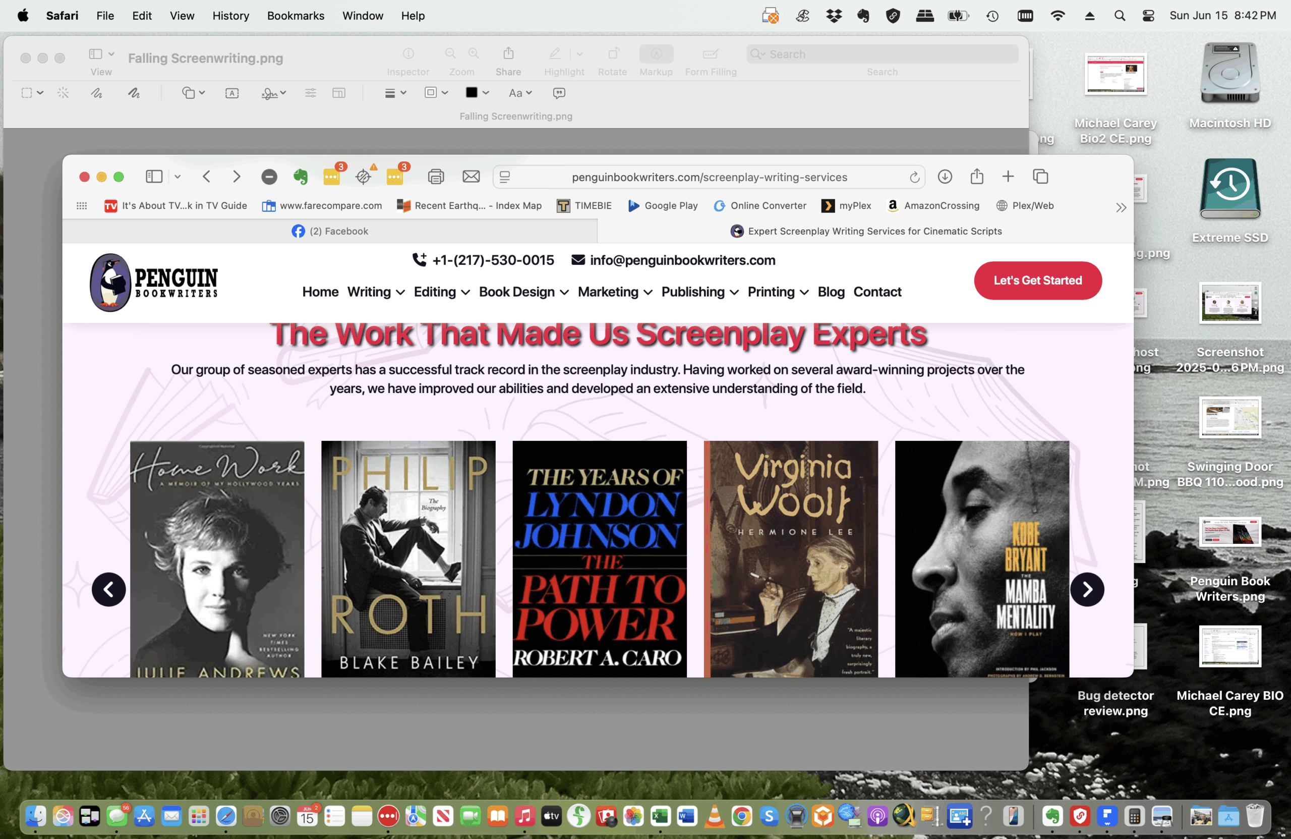Click the carousel next arrow
The width and height of the screenshot is (1291, 839).
click(1087, 589)
